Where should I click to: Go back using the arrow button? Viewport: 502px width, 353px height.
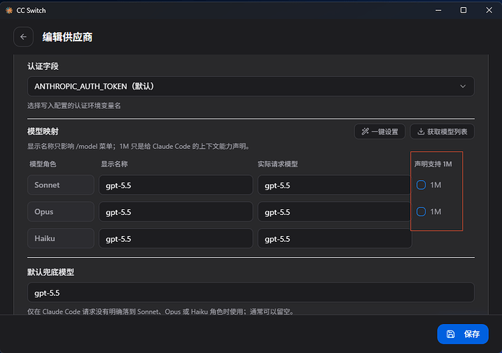pos(23,37)
